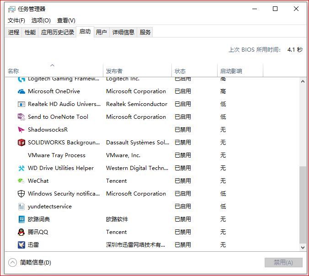The width and height of the screenshot is (309, 276).
Task: Click the Windows Security shield icon
Action: pyautogui.click(x=21, y=194)
